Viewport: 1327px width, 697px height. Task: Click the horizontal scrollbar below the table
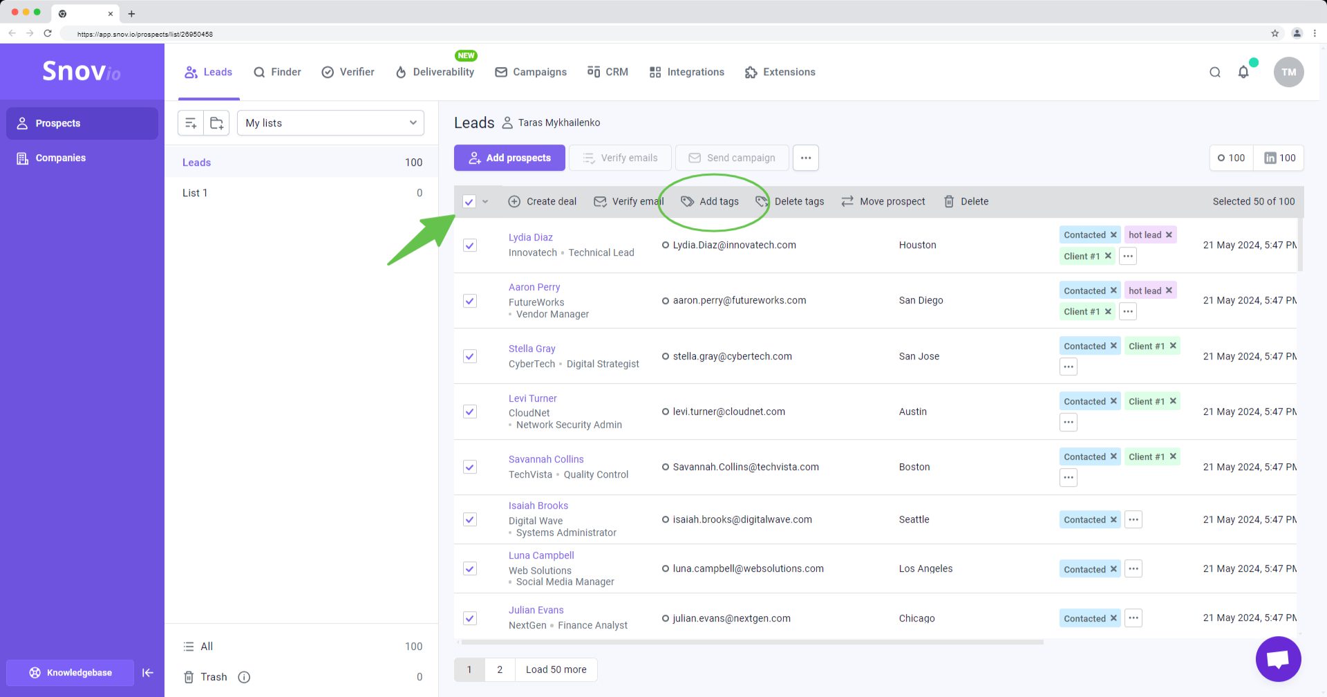click(x=752, y=642)
